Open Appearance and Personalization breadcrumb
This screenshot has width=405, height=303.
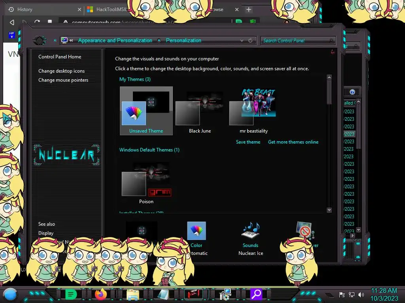pyautogui.click(x=115, y=41)
